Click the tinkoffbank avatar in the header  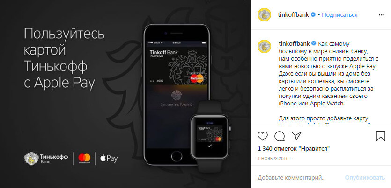pyautogui.click(x=264, y=14)
